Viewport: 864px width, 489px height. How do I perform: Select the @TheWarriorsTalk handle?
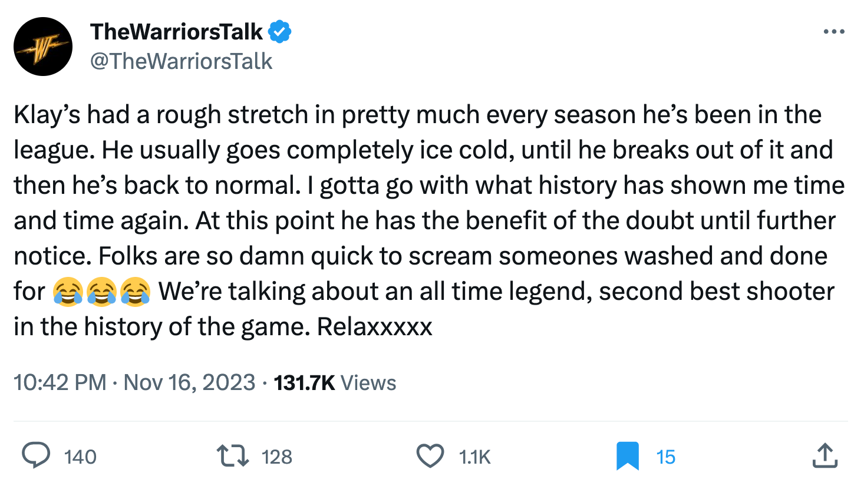pos(182,61)
